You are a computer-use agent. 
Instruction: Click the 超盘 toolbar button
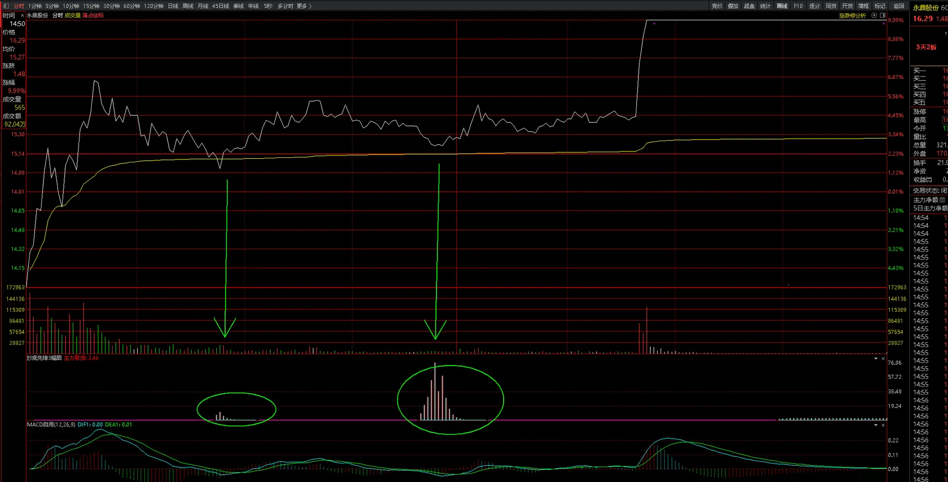pyautogui.click(x=750, y=6)
